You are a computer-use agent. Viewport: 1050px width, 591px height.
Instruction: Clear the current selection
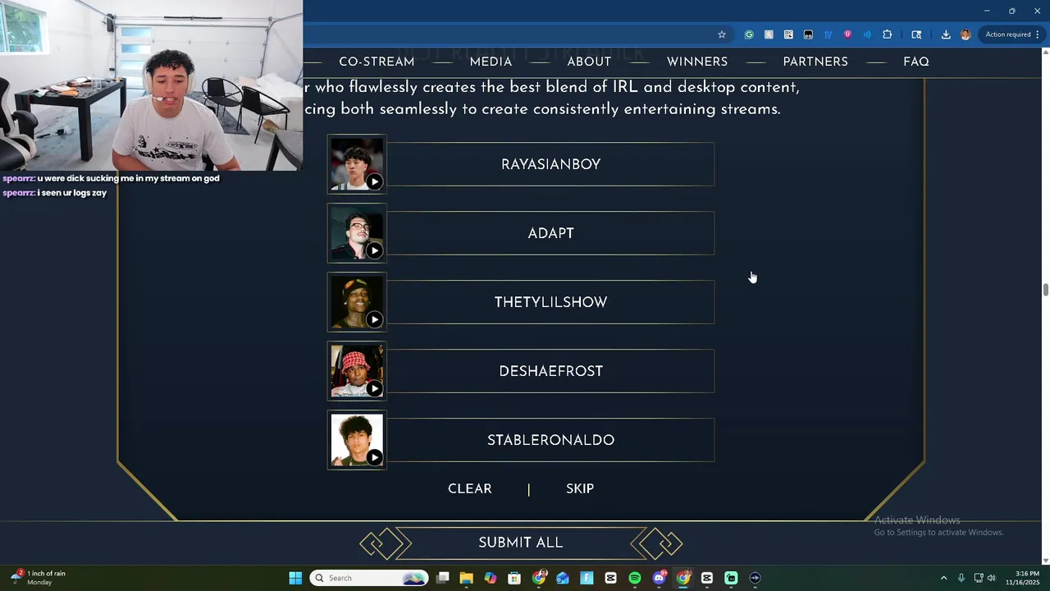[x=470, y=488]
